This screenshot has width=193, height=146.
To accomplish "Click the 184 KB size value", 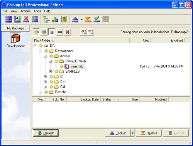I will pyautogui.click(x=145, y=66).
